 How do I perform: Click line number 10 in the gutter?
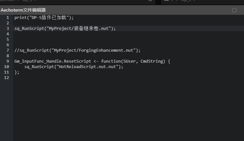pos(6,67)
